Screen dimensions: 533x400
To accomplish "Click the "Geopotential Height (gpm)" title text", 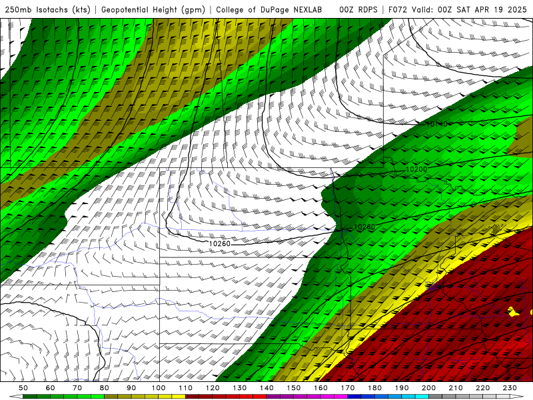I will (x=153, y=10).
